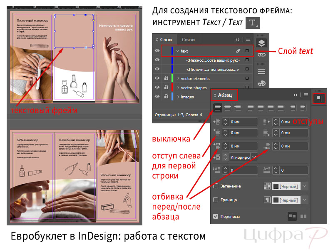Unlock the images layer
Screen dimensions: 333x250
click(x=166, y=96)
